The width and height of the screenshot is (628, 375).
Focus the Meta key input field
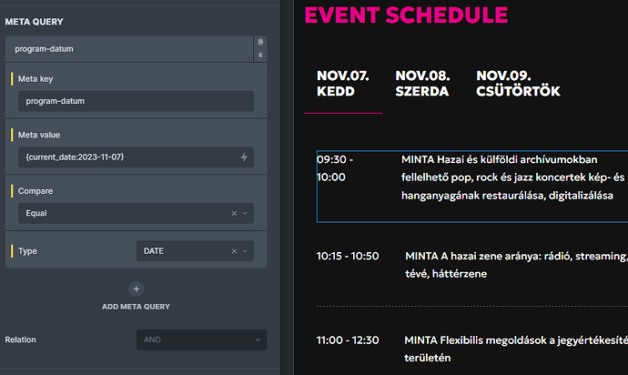tap(136, 101)
